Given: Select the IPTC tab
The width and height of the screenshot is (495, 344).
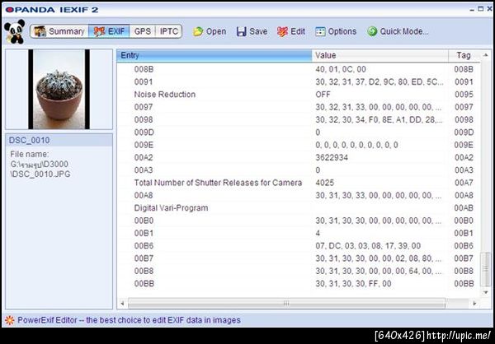Looking at the screenshot, I should (168, 31).
